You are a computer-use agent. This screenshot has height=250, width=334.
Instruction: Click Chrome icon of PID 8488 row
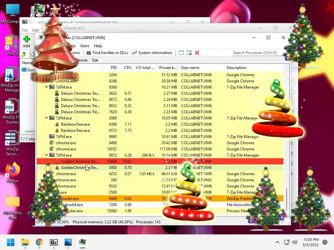(52, 143)
